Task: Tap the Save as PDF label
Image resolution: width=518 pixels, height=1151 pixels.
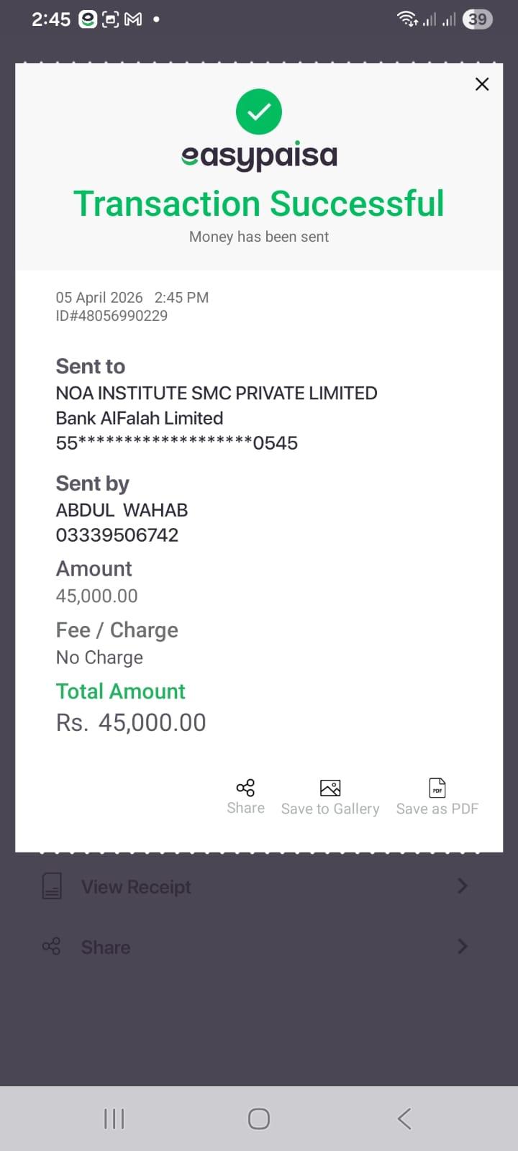Action: click(437, 809)
